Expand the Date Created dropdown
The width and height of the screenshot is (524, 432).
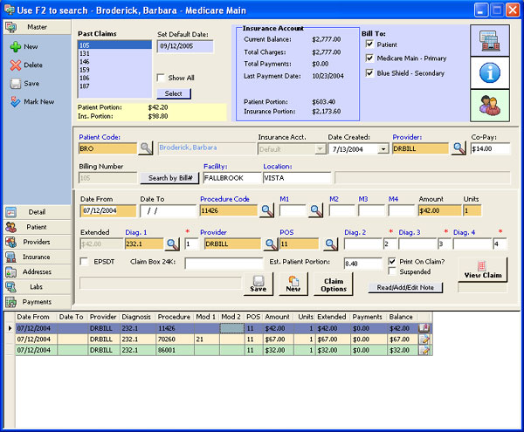383,149
